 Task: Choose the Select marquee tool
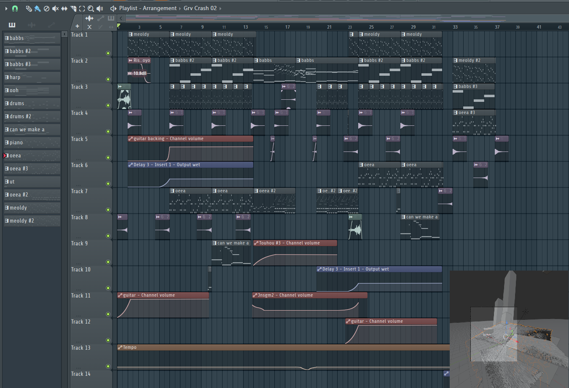82,8
